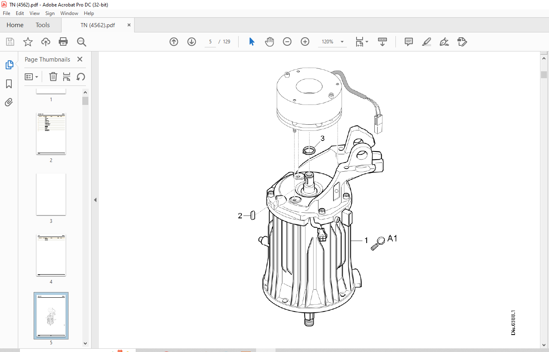
Task: Add document to favorites star icon
Action: [x=28, y=42]
